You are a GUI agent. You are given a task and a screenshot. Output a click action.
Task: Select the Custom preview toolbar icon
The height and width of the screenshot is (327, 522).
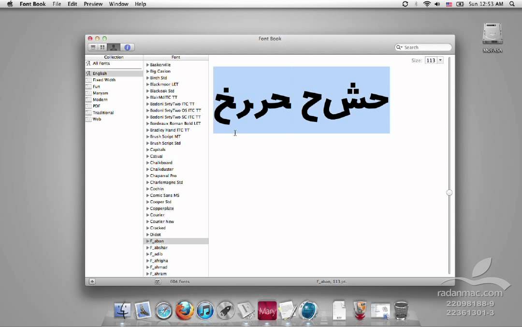point(114,47)
